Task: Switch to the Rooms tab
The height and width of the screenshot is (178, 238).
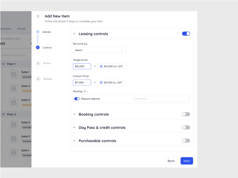Action: pos(6,29)
